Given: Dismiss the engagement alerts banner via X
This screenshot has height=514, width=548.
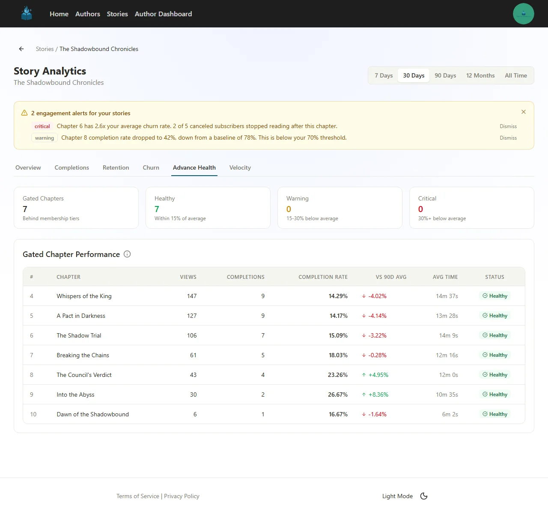Looking at the screenshot, I should click(523, 112).
